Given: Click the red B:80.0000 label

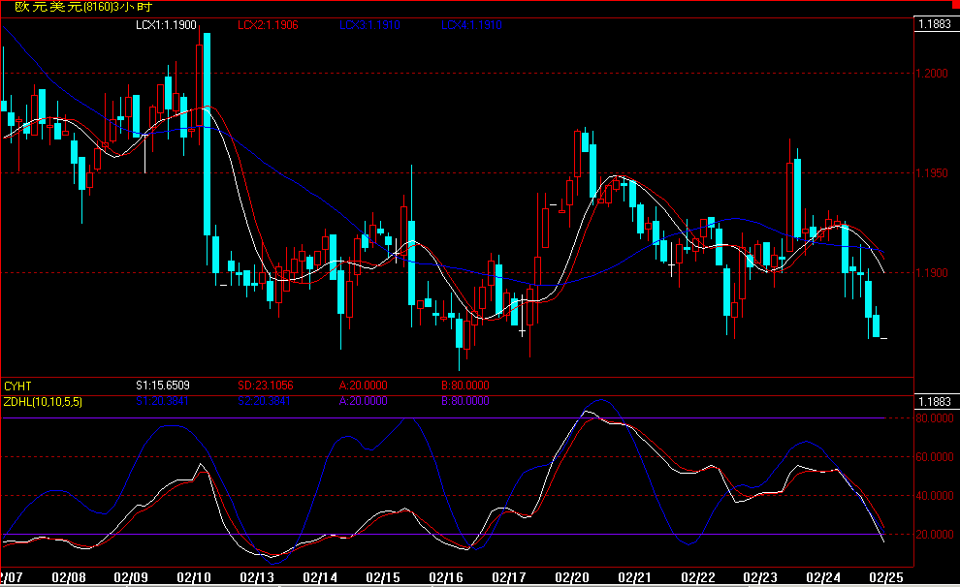Looking at the screenshot, I should [465, 386].
